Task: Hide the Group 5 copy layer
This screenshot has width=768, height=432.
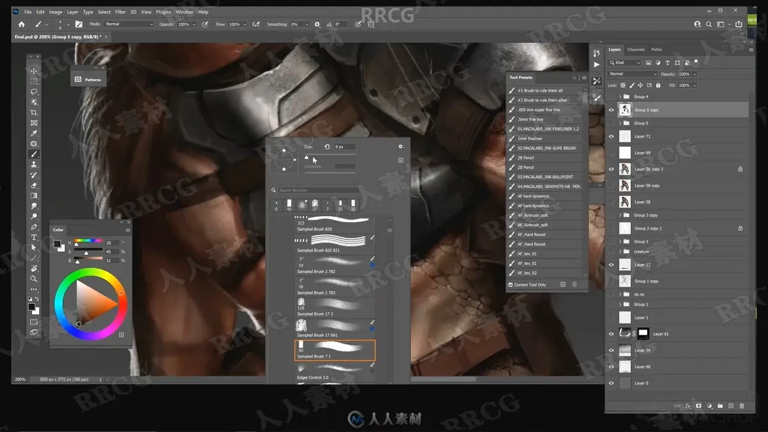Action: [x=611, y=110]
